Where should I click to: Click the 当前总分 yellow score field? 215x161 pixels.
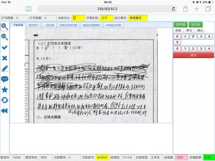point(77,18)
